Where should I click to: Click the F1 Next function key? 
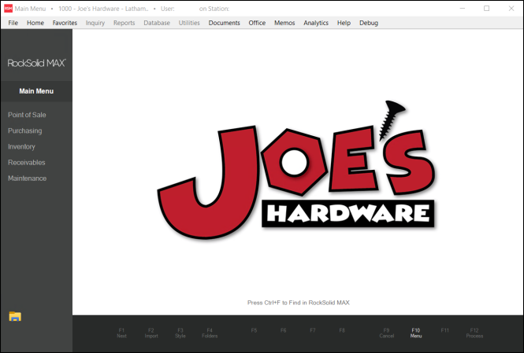coord(121,333)
